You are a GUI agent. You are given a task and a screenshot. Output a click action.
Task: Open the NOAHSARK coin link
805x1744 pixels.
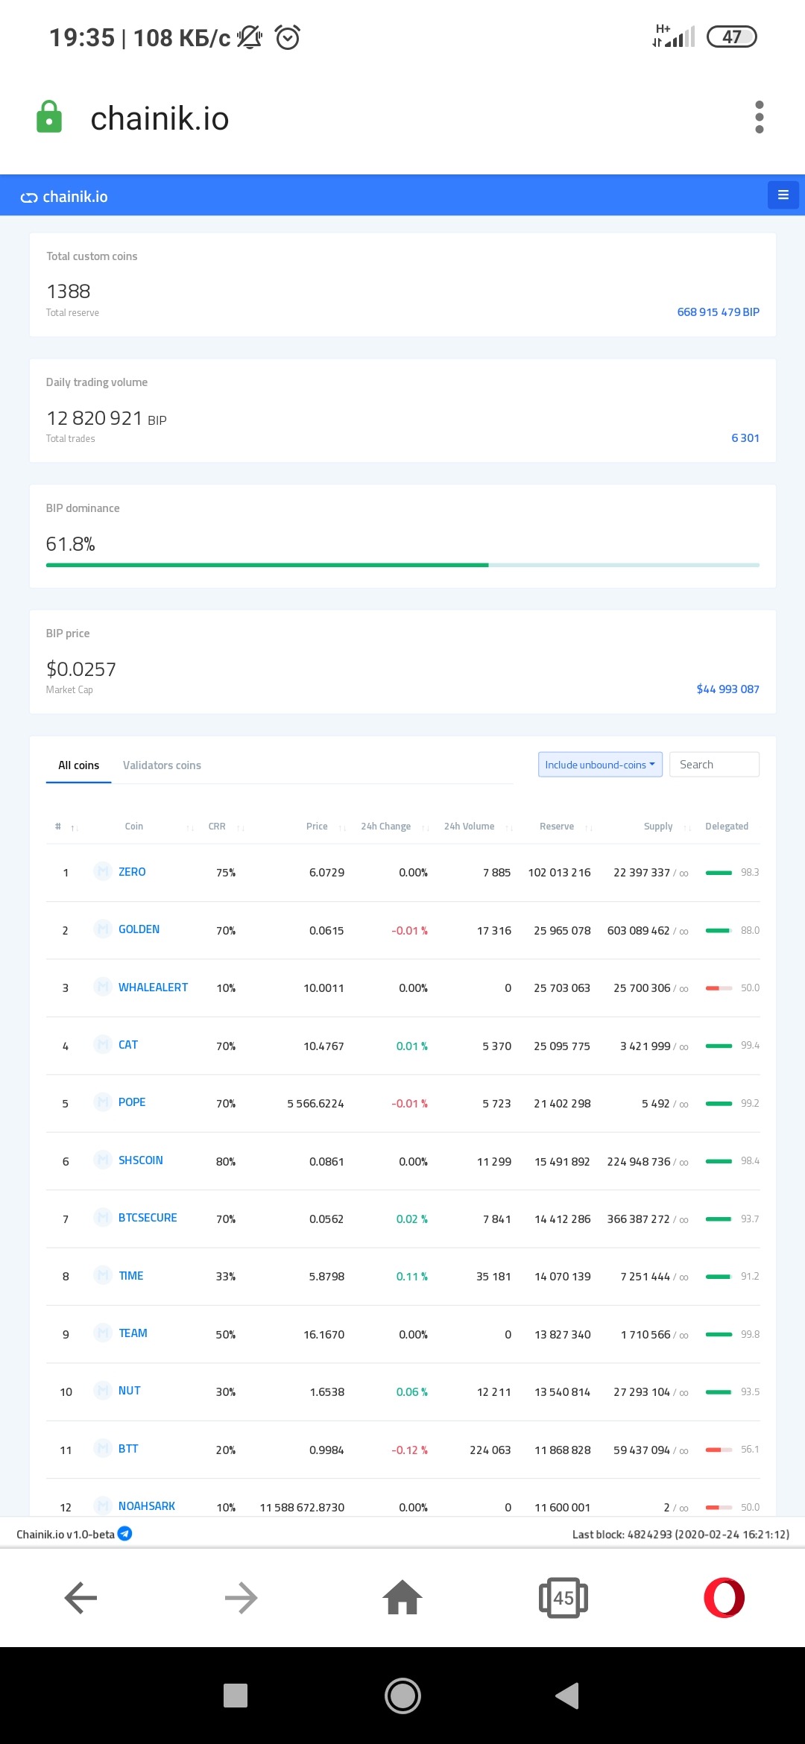[x=146, y=1506]
